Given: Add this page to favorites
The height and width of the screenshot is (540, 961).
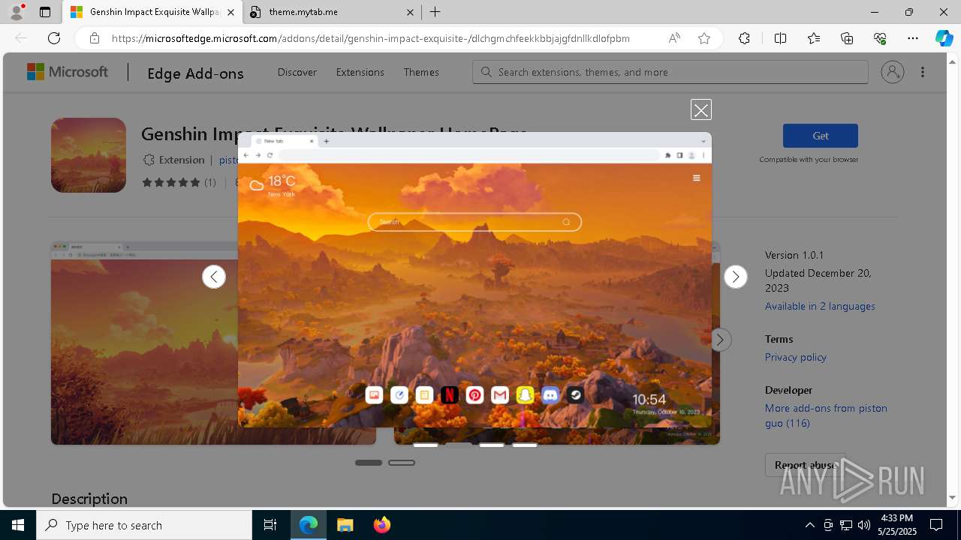Looking at the screenshot, I should pos(704,38).
